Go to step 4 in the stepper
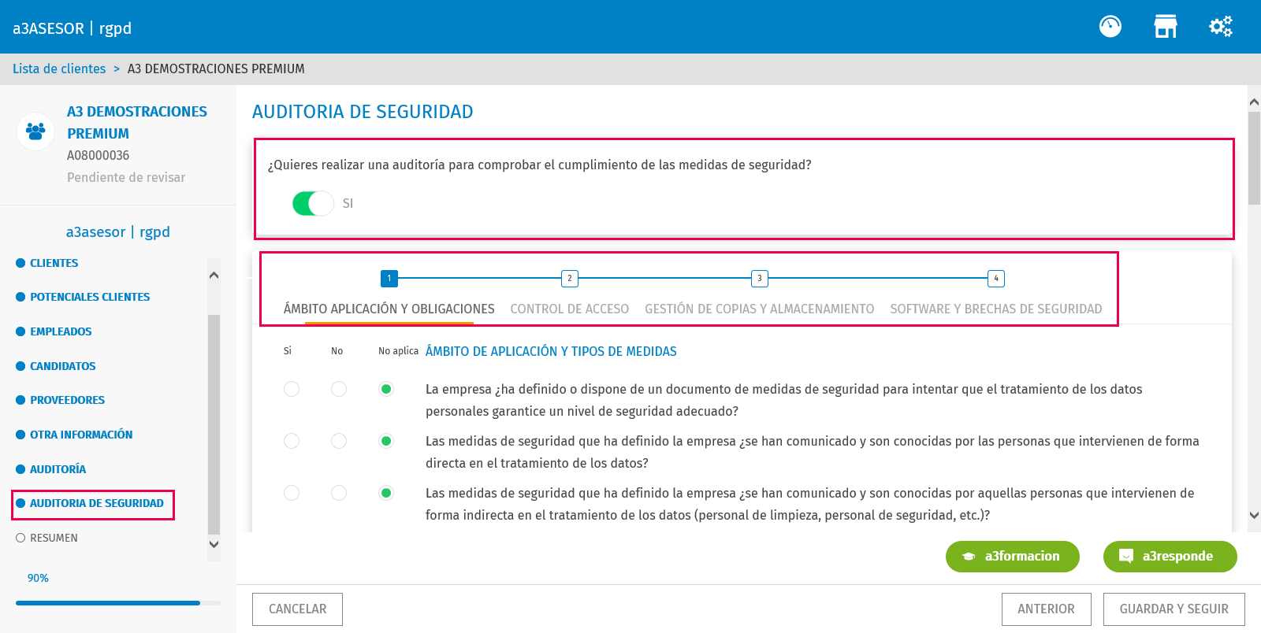The image size is (1261, 633). tap(996, 278)
